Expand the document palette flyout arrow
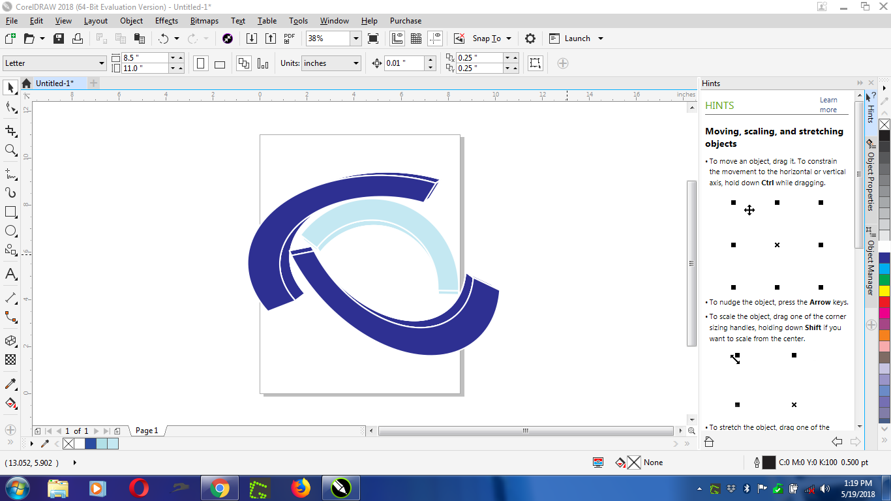Image resolution: width=891 pixels, height=501 pixels. (x=31, y=444)
